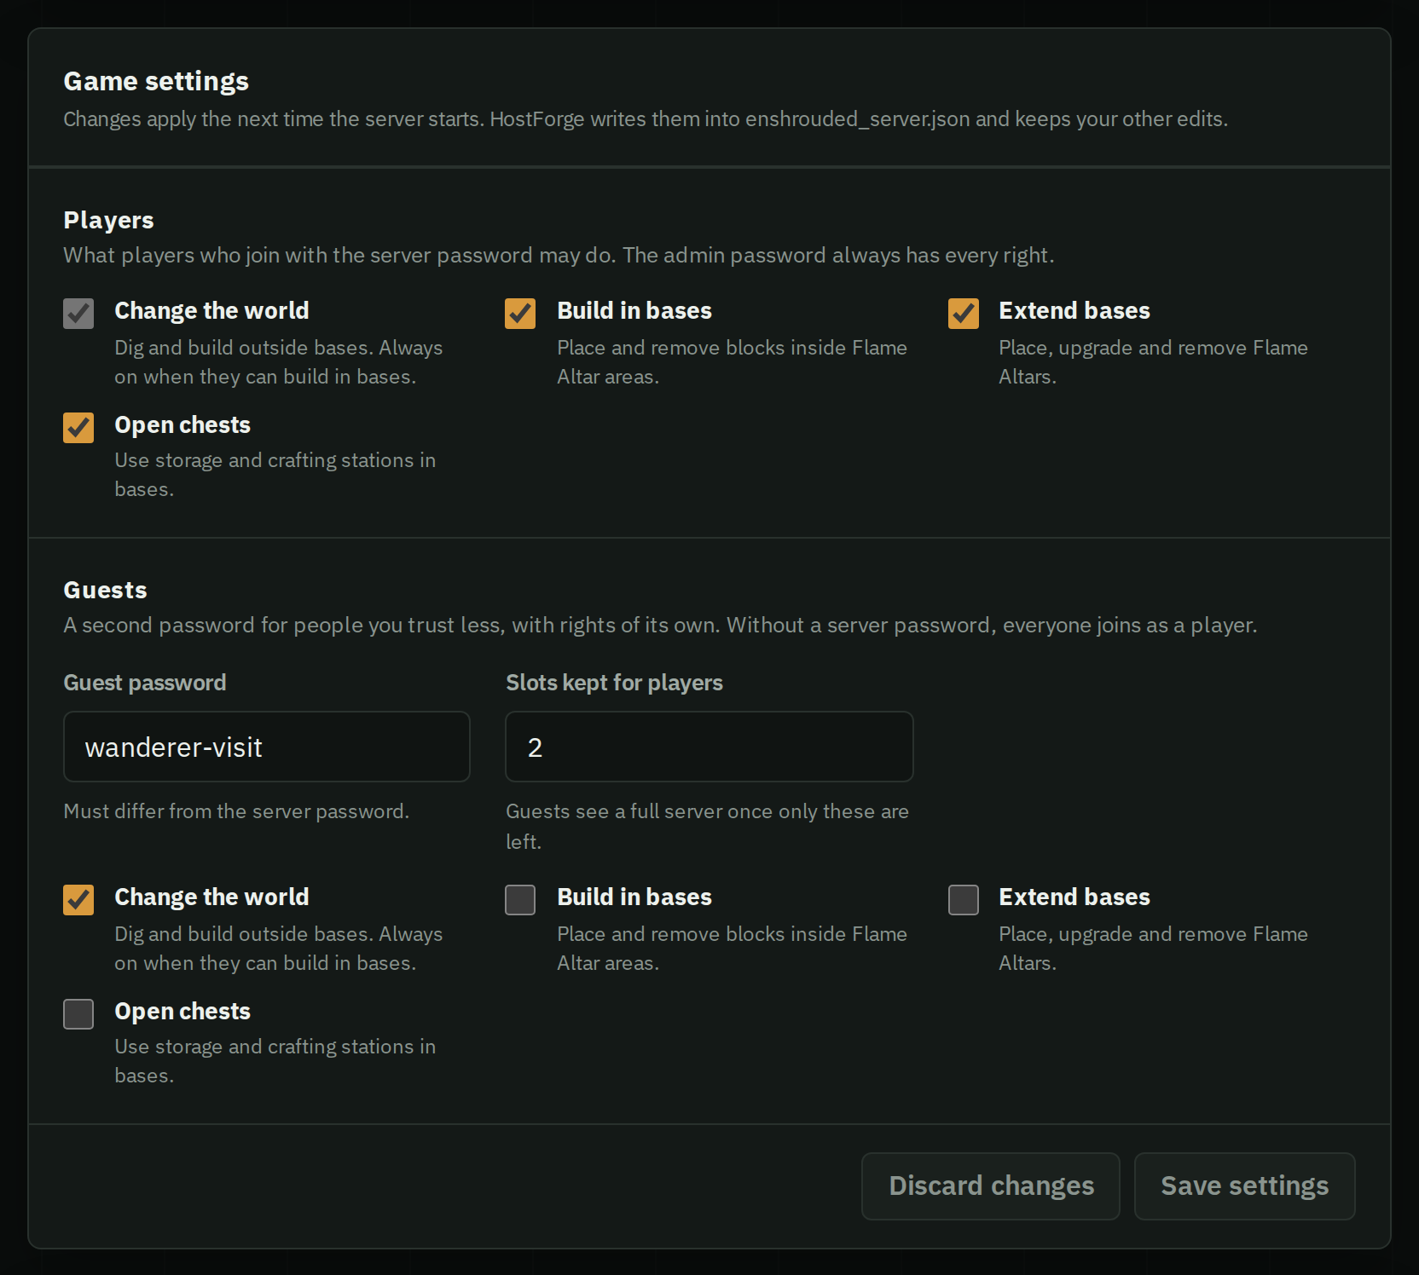The image size is (1419, 1275).
Task: Click 'Must differ from the server password.' hint
Action: pyautogui.click(x=236, y=811)
